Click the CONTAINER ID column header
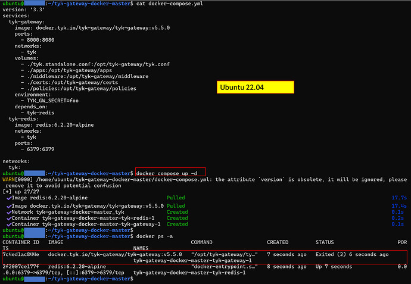 [x=21, y=242]
